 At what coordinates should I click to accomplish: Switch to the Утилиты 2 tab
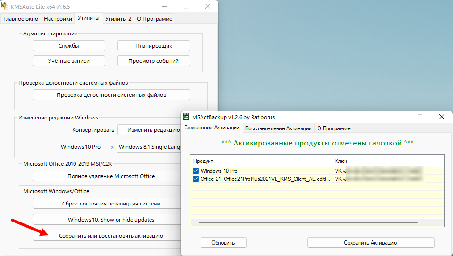(x=118, y=19)
